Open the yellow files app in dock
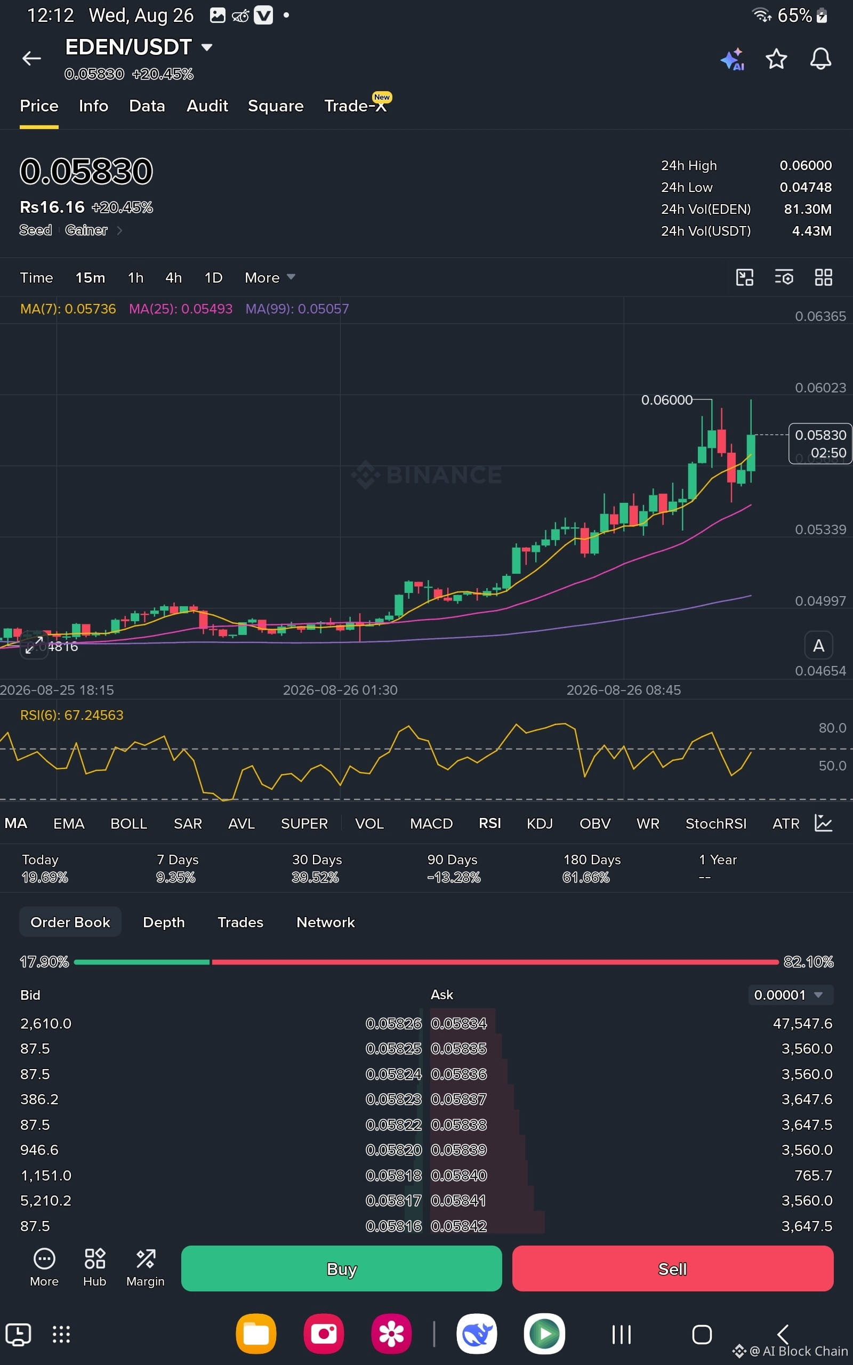This screenshot has width=853, height=1365. pos(256,1334)
